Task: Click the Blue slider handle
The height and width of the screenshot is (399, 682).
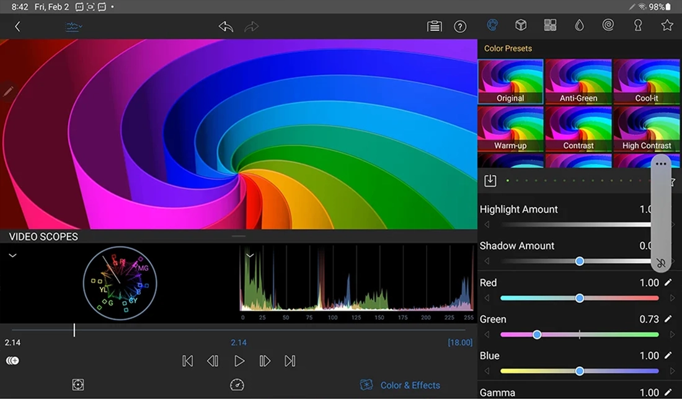Action: click(579, 371)
